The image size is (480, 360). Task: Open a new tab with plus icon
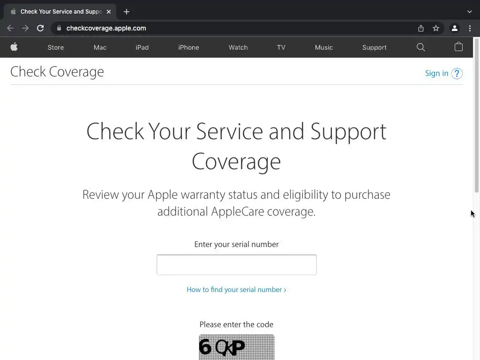[x=127, y=12]
